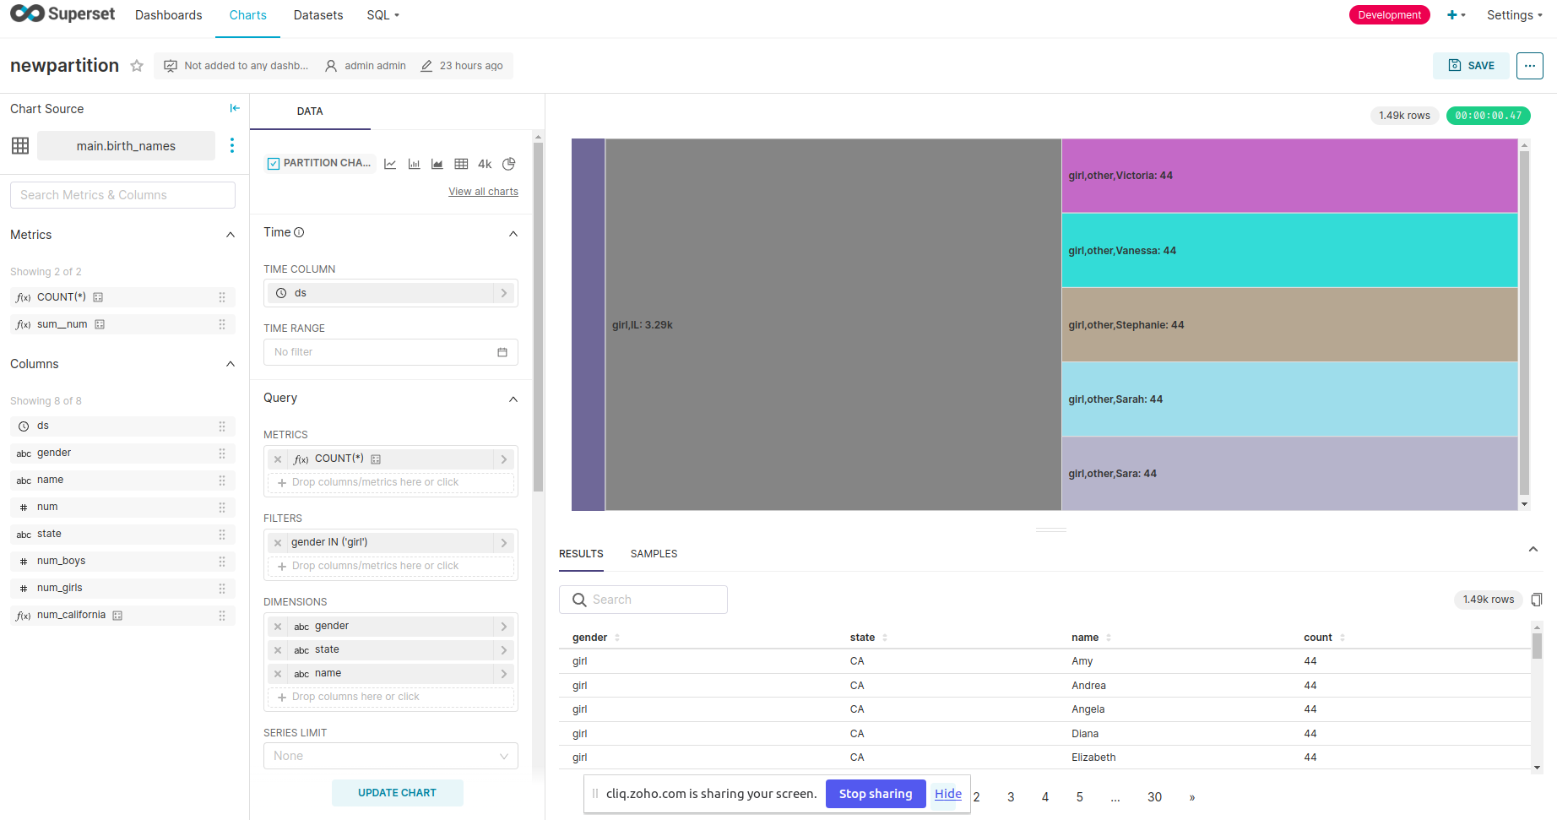Collapse the Metrics section chevron
The width and height of the screenshot is (1557, 820).
pos(230,235)
